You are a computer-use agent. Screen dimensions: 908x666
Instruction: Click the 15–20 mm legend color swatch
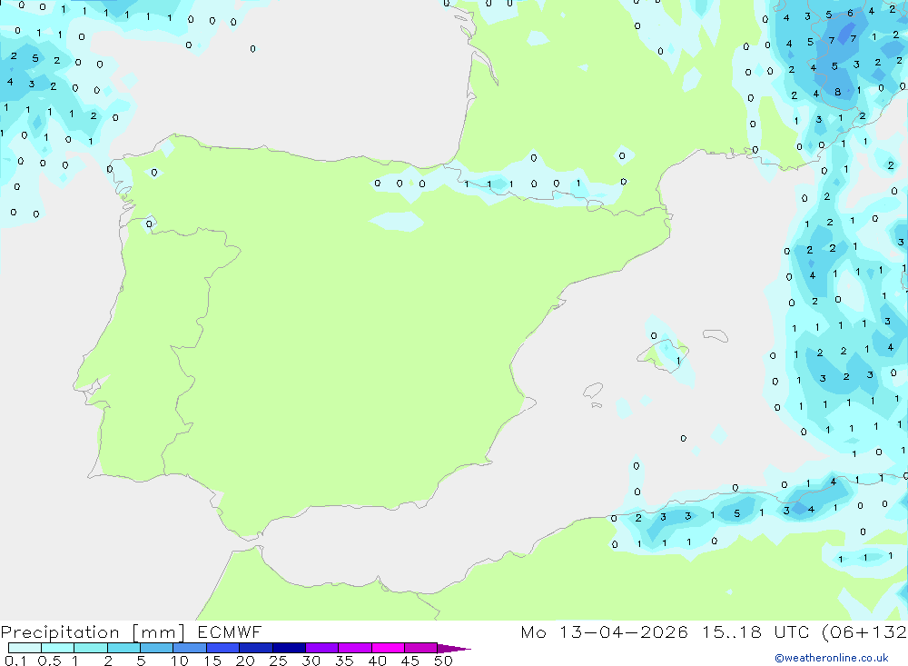tap(222, 648)
